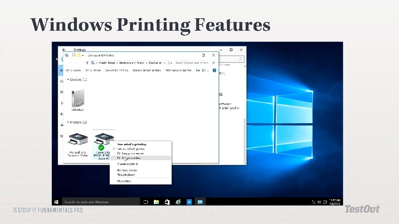Open Properties at bottom of context menu
This screenshot has width=399, height=224.
click(x=141, y=181)
